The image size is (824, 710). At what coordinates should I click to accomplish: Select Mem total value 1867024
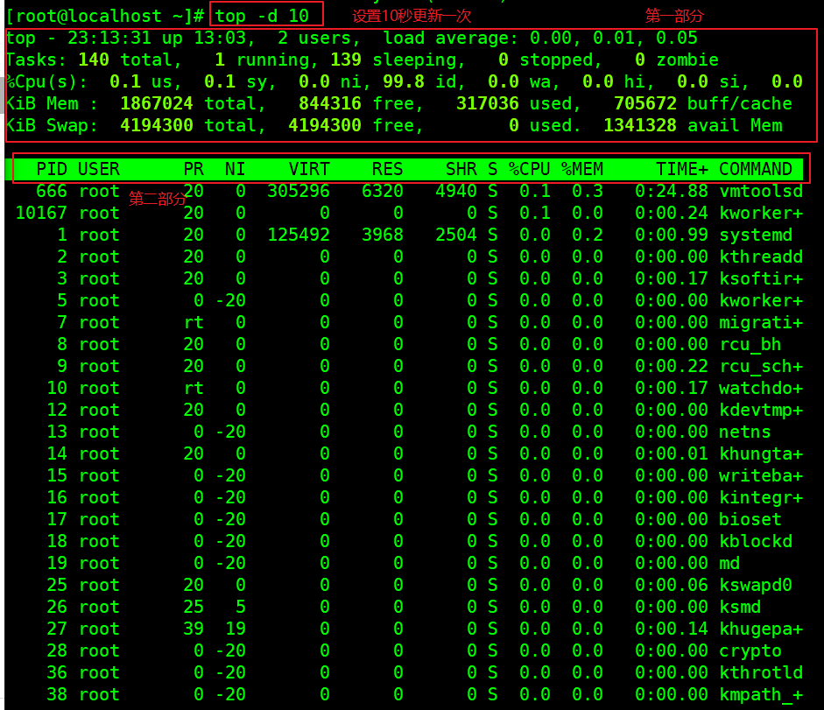[157, 103]
